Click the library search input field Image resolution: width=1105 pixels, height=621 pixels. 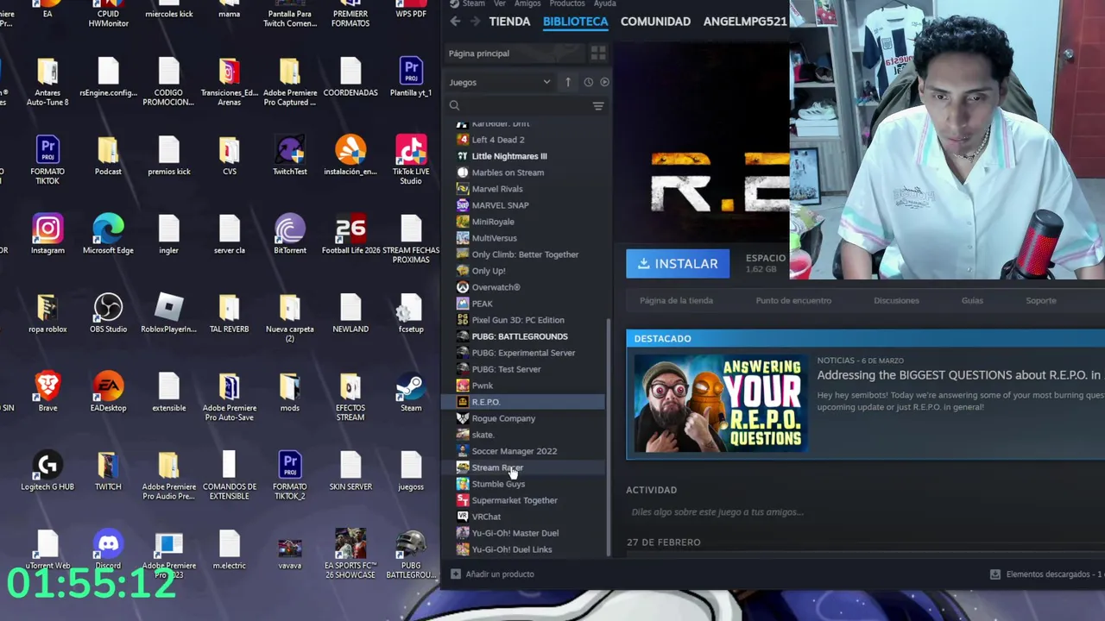click(x=525, y=106)
